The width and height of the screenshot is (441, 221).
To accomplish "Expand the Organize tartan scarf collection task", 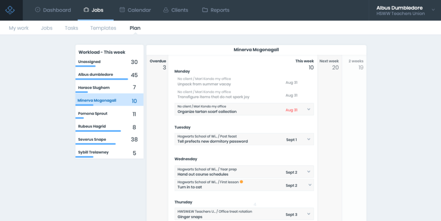I will [x=309, y=109].
